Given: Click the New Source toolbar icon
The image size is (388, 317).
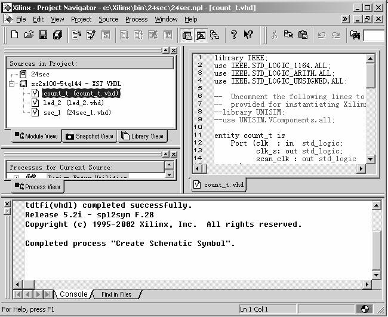Looking at the screenshot, I should click(x=76, y=35).
